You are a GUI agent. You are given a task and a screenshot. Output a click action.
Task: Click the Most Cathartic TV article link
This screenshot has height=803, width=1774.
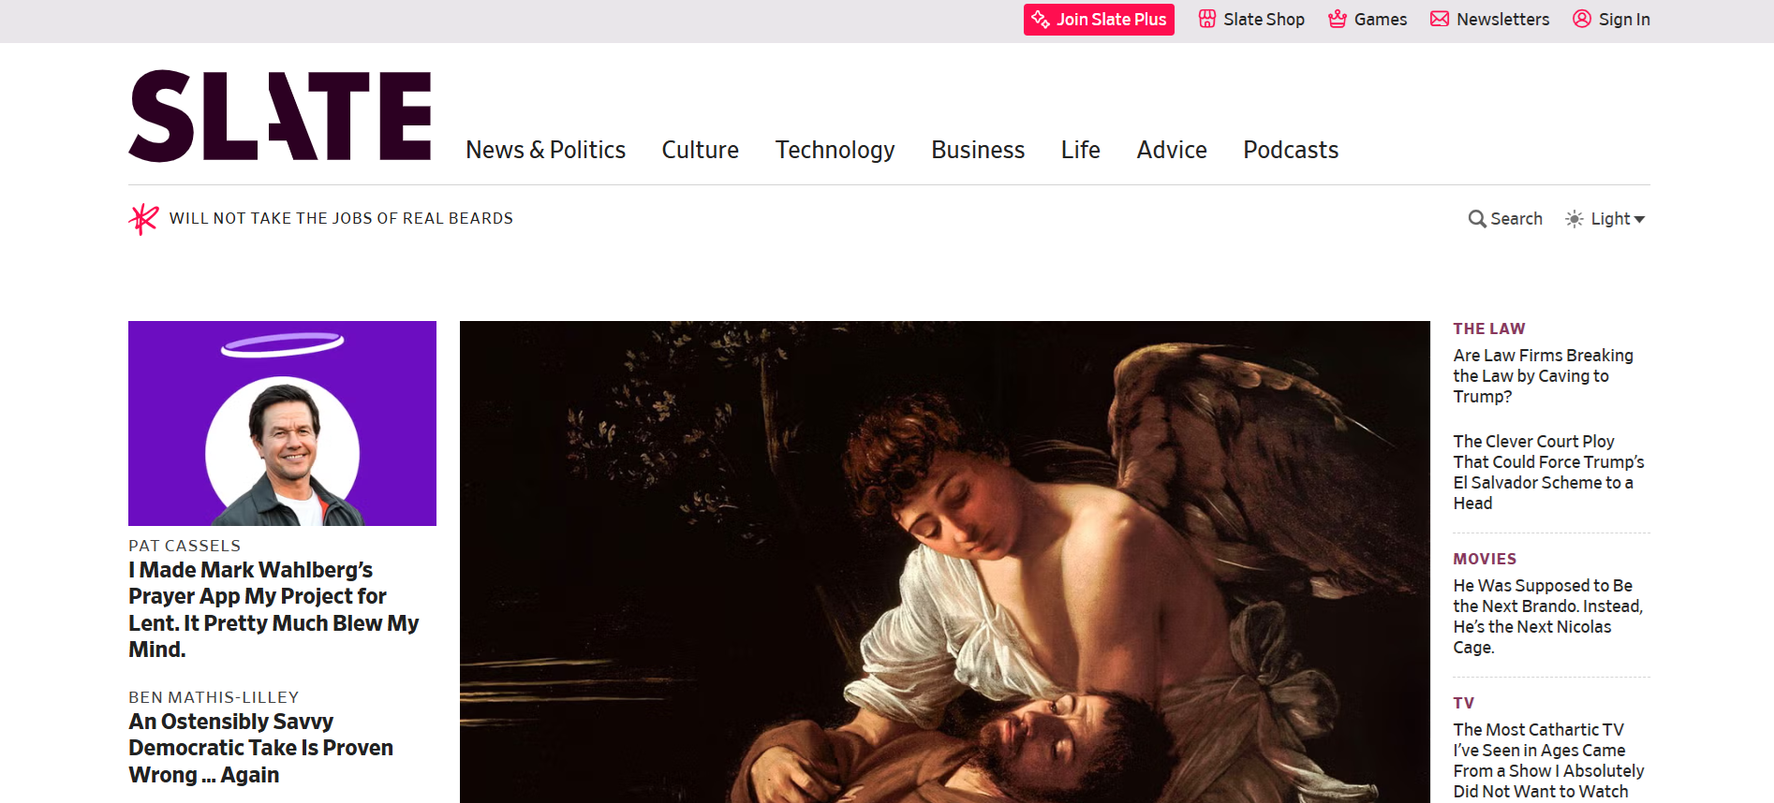point(1548,760)
